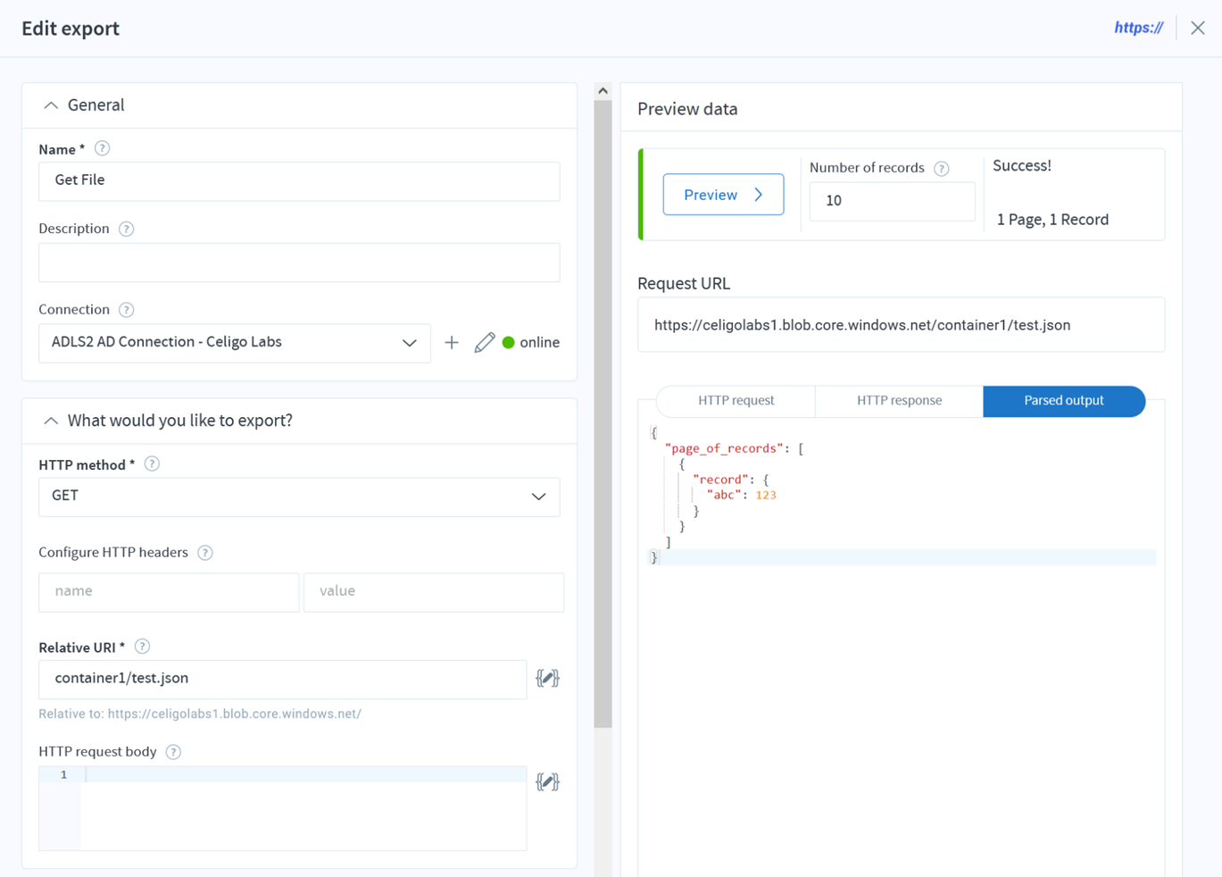Click the "Relative to" base URL hint
Screen dimensions: 1222x877
200,714
